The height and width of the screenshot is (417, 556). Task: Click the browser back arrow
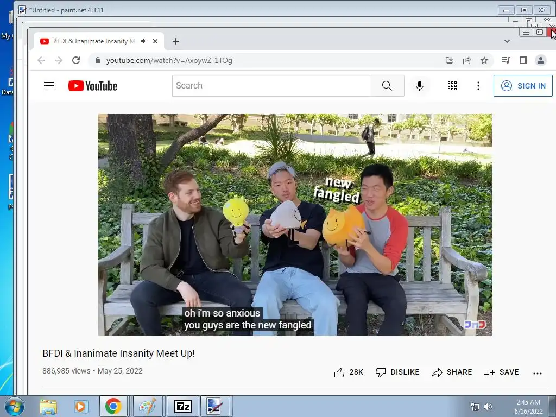click(x=41, y=60)
